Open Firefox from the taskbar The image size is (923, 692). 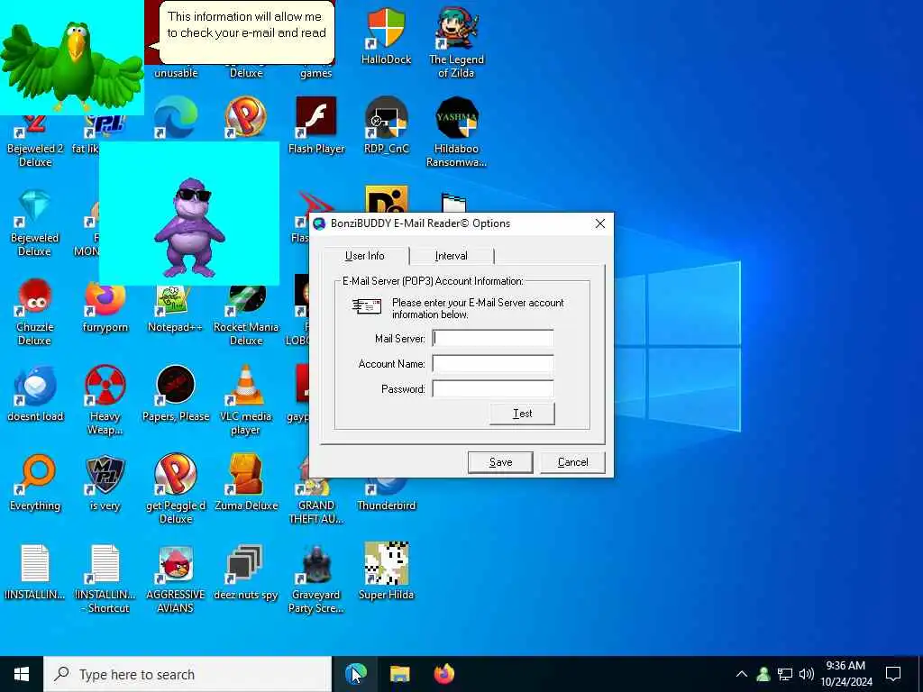[444, 674]
